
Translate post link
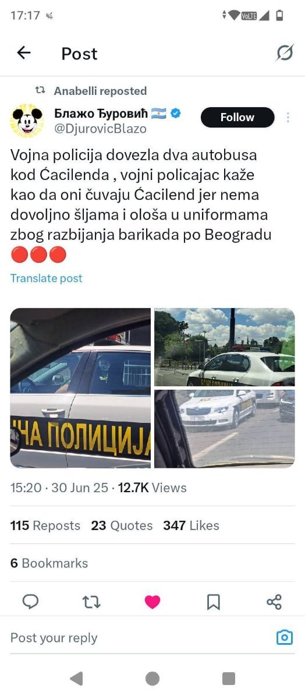[x=47, y=278]
